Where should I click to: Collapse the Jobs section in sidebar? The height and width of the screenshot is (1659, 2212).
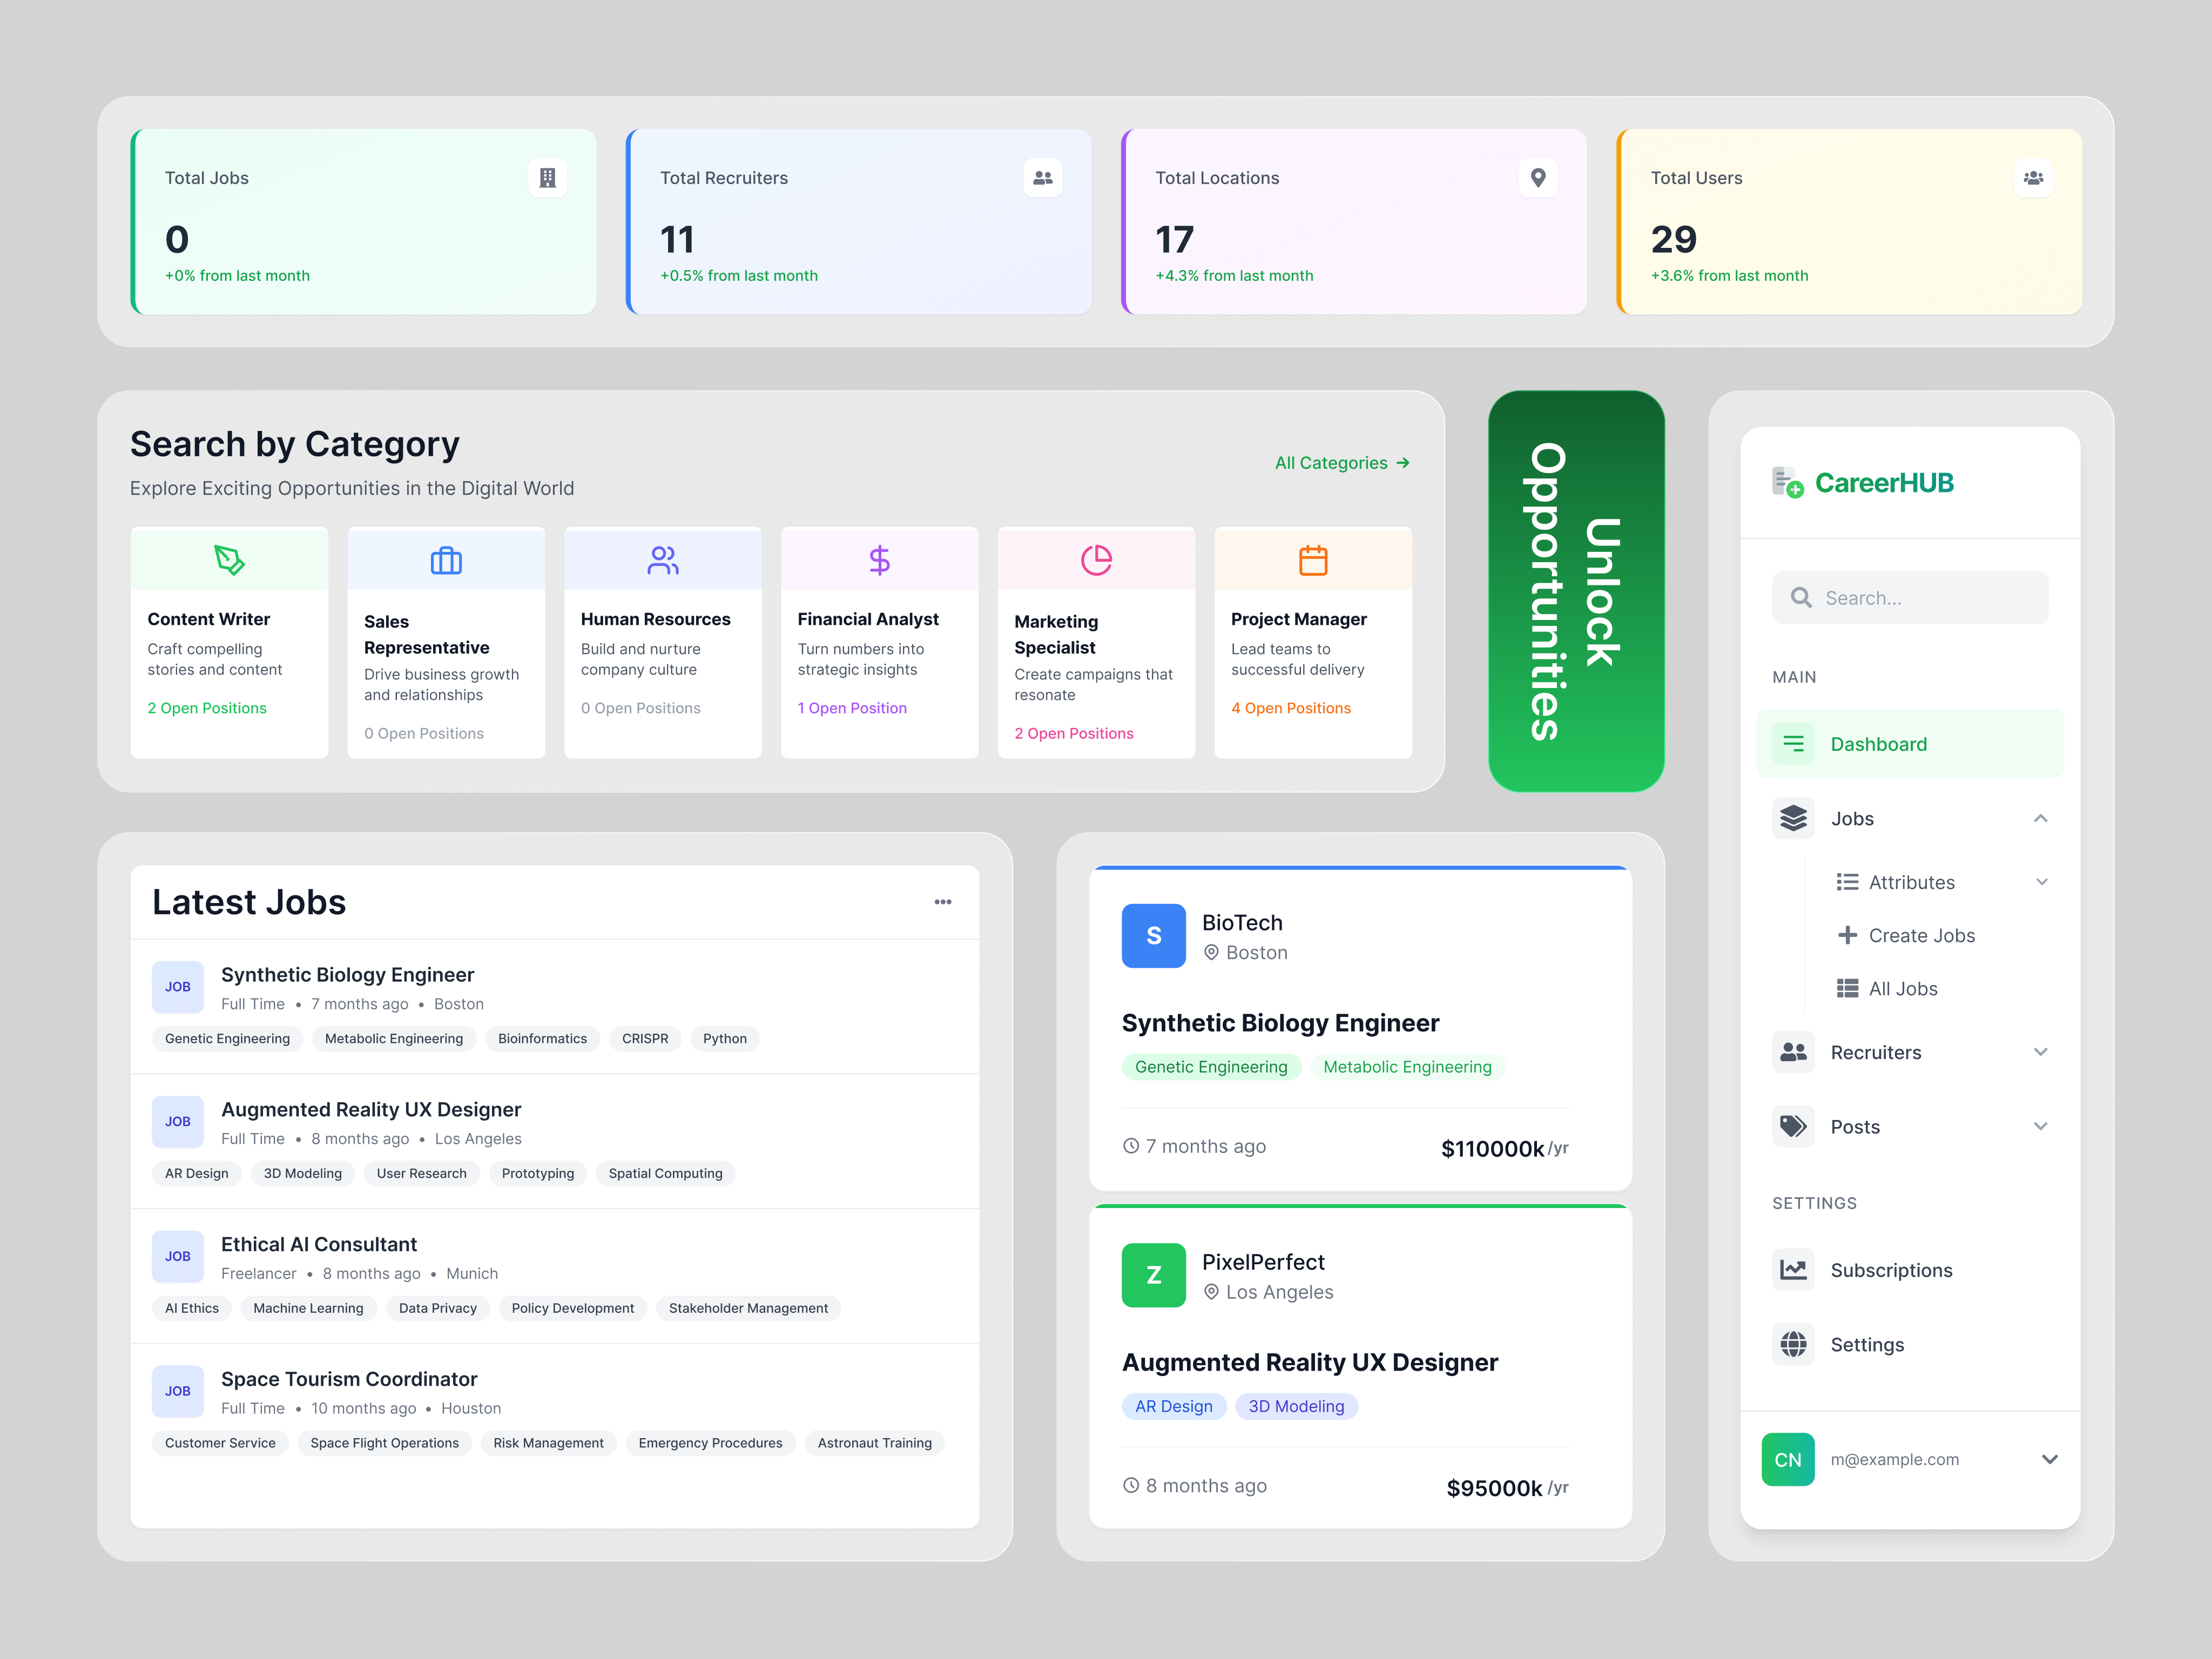(2040, 819)
